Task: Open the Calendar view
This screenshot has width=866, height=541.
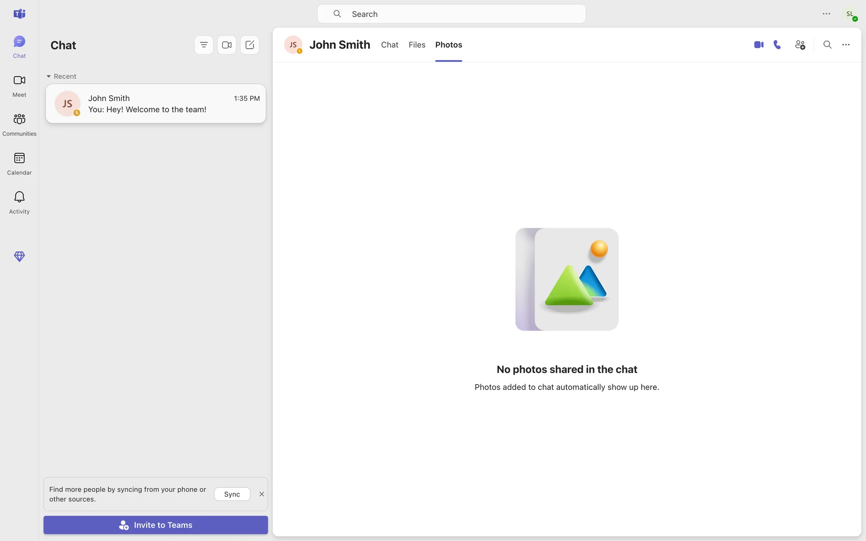Action: click(x=19, y=163)
